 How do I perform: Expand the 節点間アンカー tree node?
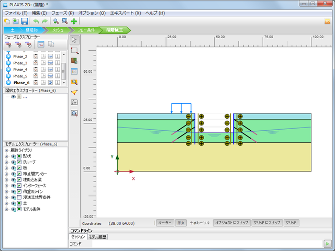(x=6, y=174)
